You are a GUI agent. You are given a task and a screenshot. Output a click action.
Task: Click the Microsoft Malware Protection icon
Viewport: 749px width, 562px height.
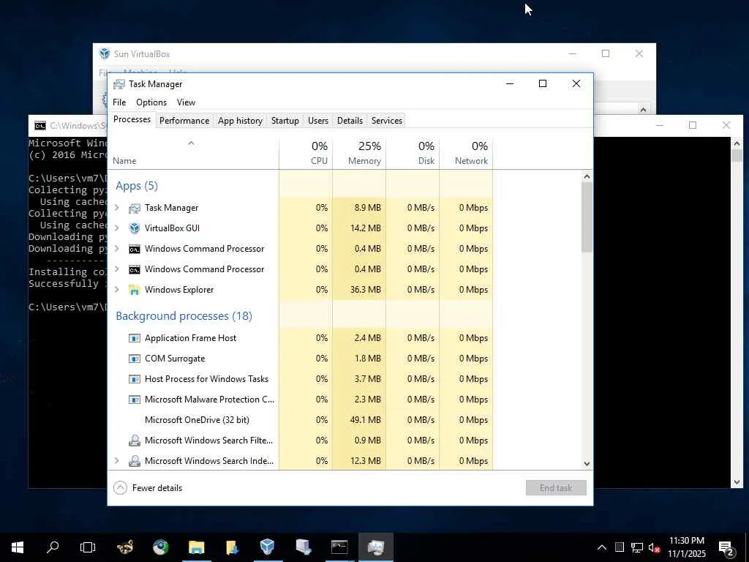pos(135,400)
